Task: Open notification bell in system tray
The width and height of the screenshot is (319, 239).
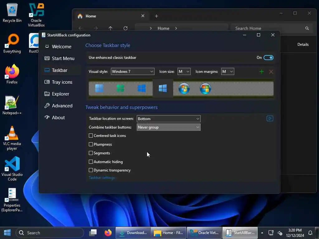Action: point(310,233)
